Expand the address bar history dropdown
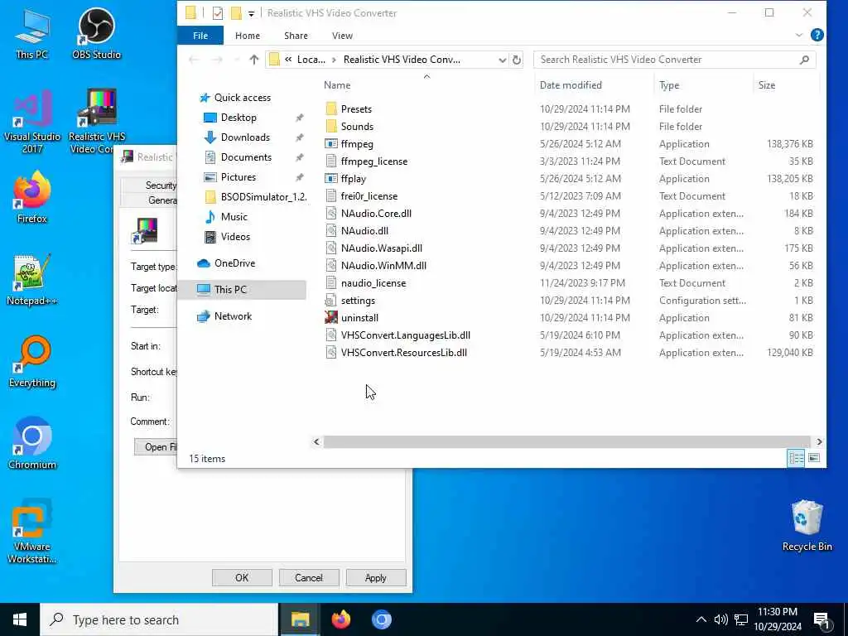 tap(502, 60)
